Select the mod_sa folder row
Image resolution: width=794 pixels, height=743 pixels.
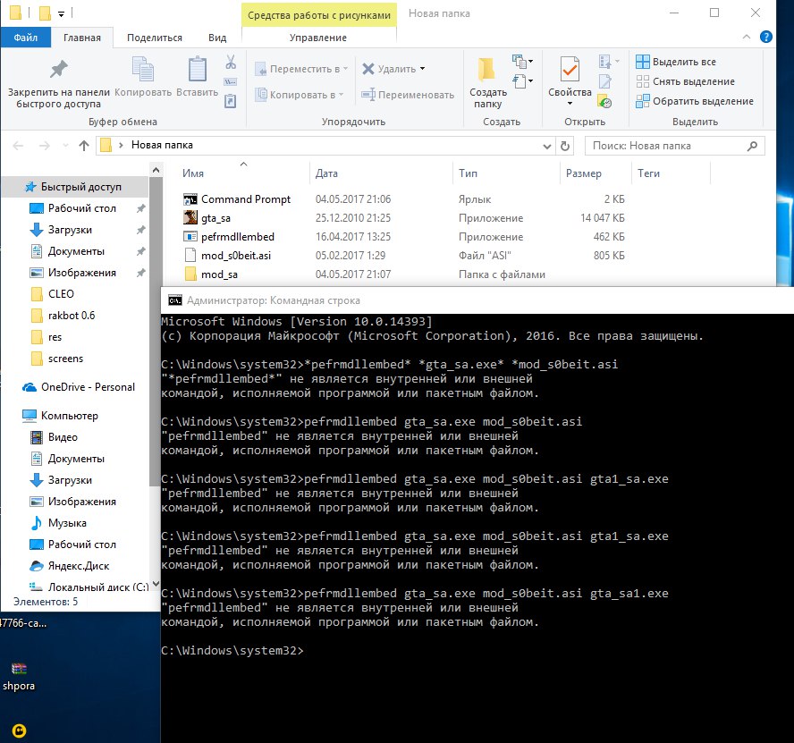point(404,274)
